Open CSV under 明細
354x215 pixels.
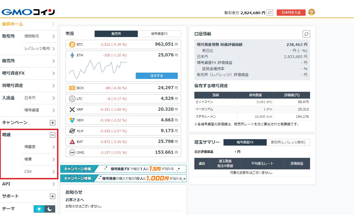(x=39, y=172)
